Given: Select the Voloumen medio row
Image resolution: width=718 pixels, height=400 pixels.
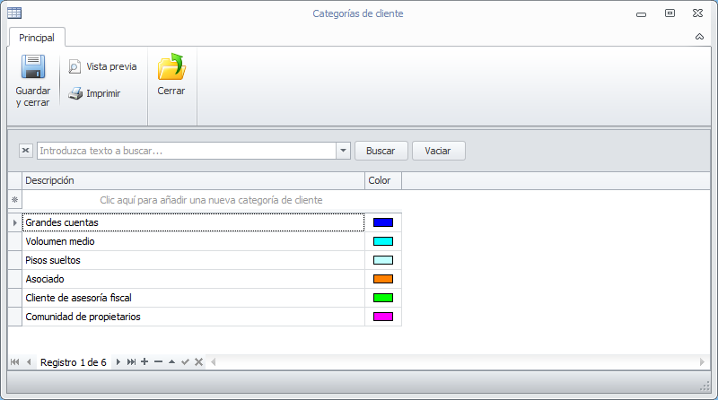Looking at the screenshot, I should pos(193,241).
